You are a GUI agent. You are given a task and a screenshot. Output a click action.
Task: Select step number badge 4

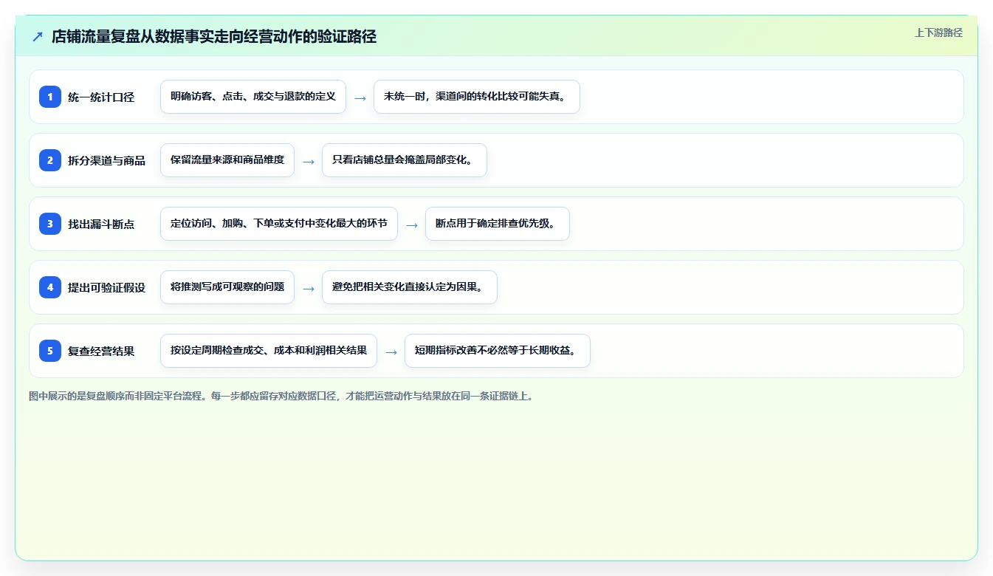[50, 287]
